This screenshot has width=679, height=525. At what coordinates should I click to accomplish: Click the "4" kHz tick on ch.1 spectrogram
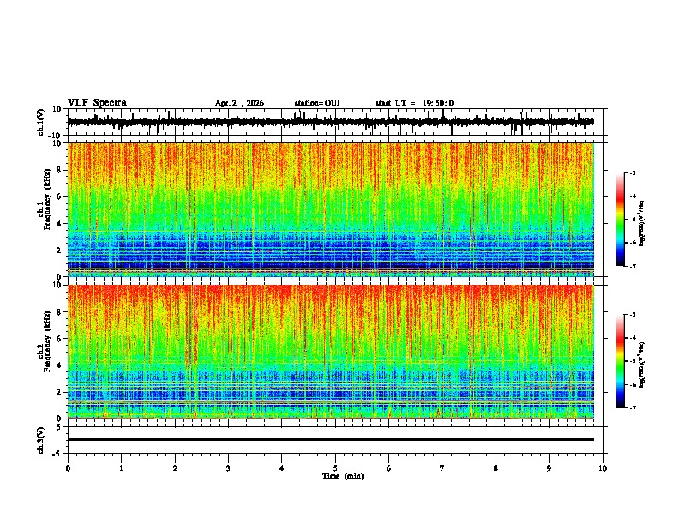59,224
